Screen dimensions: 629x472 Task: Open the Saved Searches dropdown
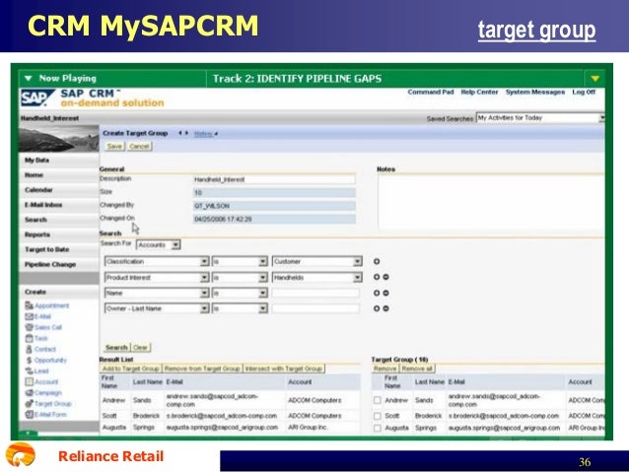click(x=601, y=118)
